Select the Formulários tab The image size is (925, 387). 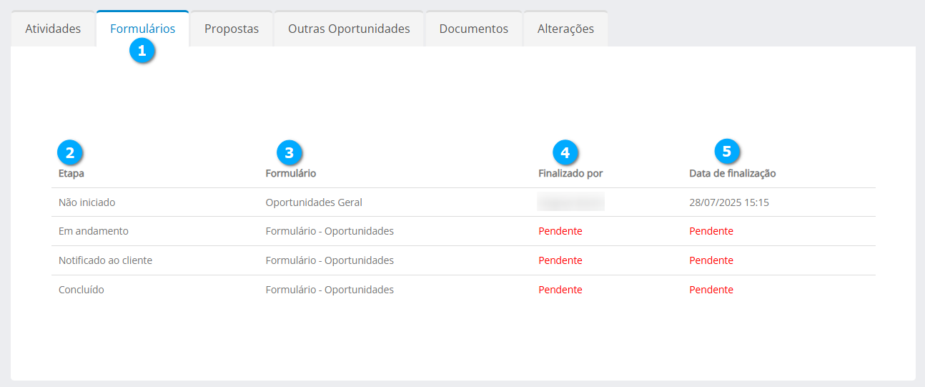[142, 29]
